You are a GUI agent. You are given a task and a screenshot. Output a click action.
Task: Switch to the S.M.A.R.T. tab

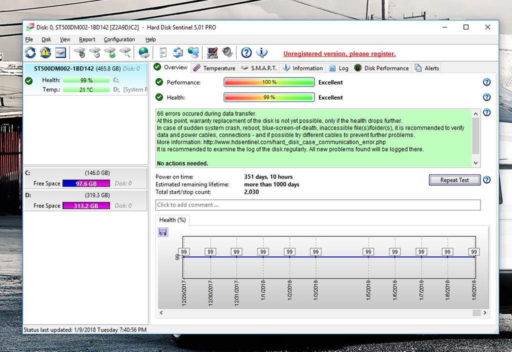pos(259,68)
